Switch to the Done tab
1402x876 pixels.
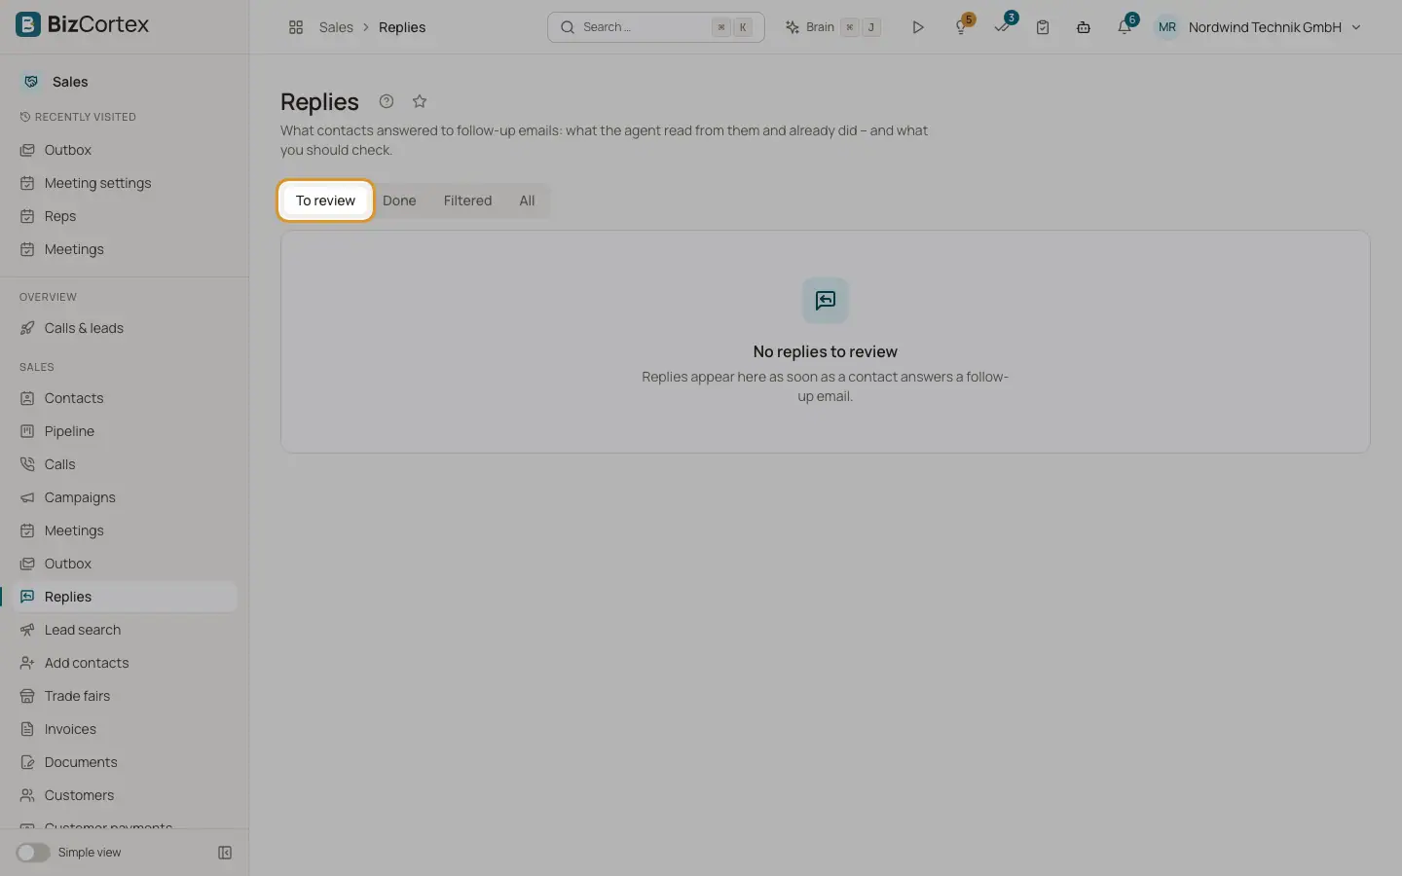(399, 201)
